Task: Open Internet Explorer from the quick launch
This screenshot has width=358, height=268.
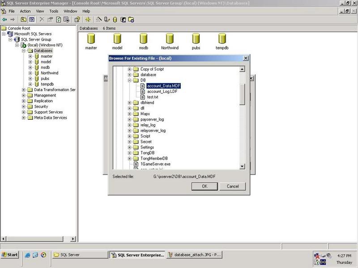Action: (x=27, y=255)
